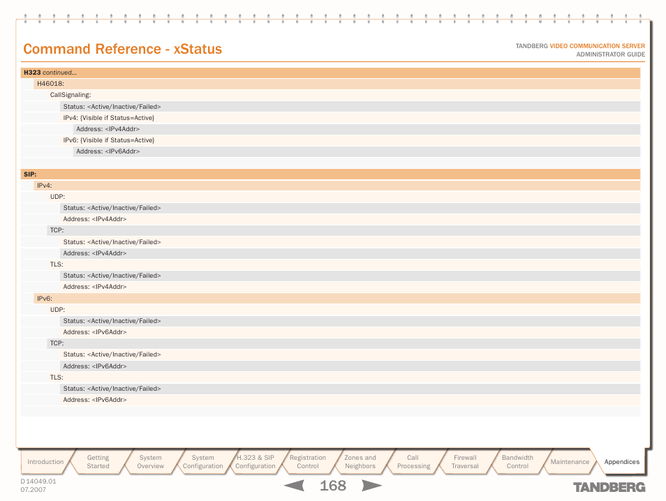This screenshot has width=666, height=501.
Task: Click 'Address: <IPv6Addr>' under CallSignaling IPv6
Action: click(357, 151)
